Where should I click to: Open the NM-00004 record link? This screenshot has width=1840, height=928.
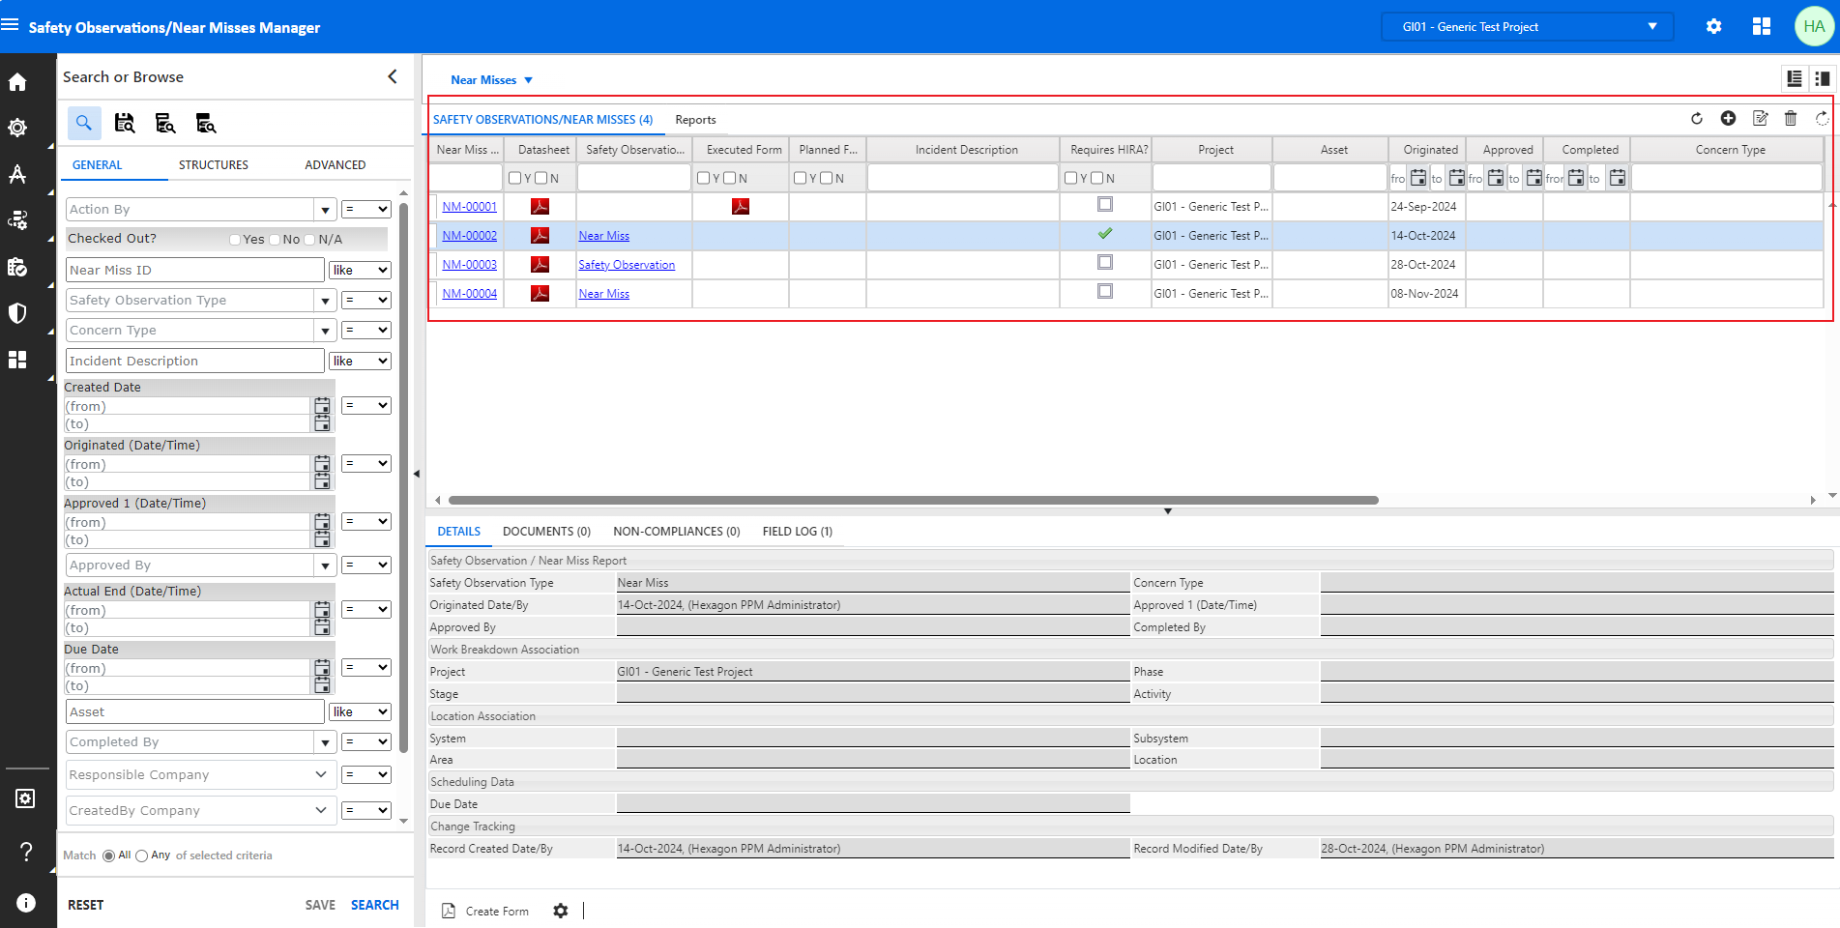tap(469, 294)
